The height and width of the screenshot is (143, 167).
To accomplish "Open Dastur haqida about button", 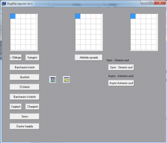I will [x=25, y=126].
